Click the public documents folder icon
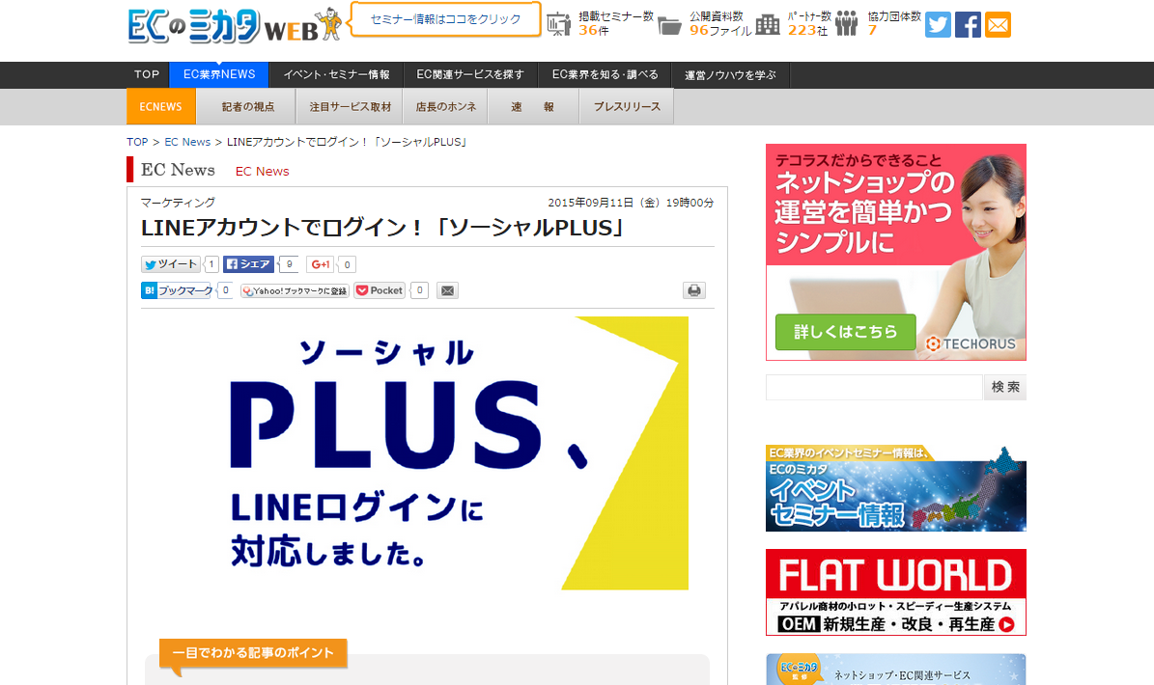Viewport: 1154px width, 685px height. pos(669,26)
